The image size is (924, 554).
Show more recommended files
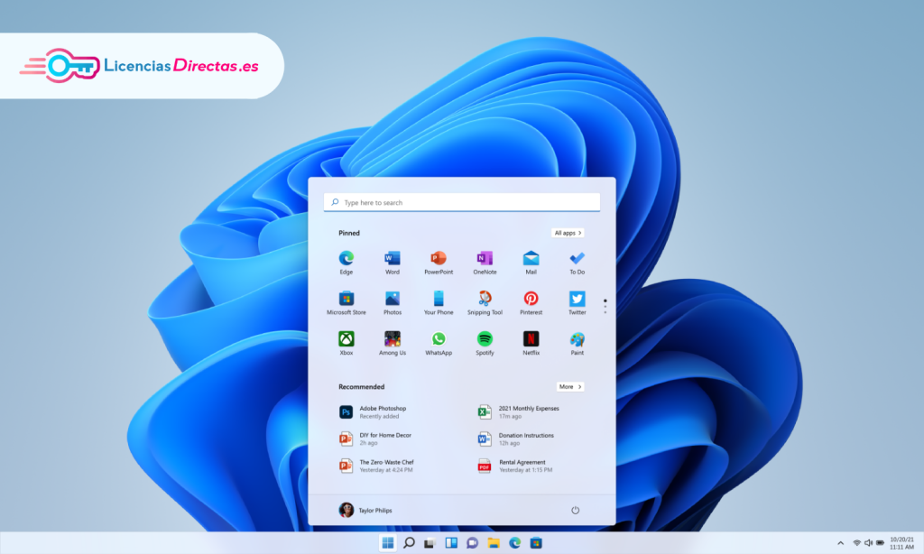[569, 386]
